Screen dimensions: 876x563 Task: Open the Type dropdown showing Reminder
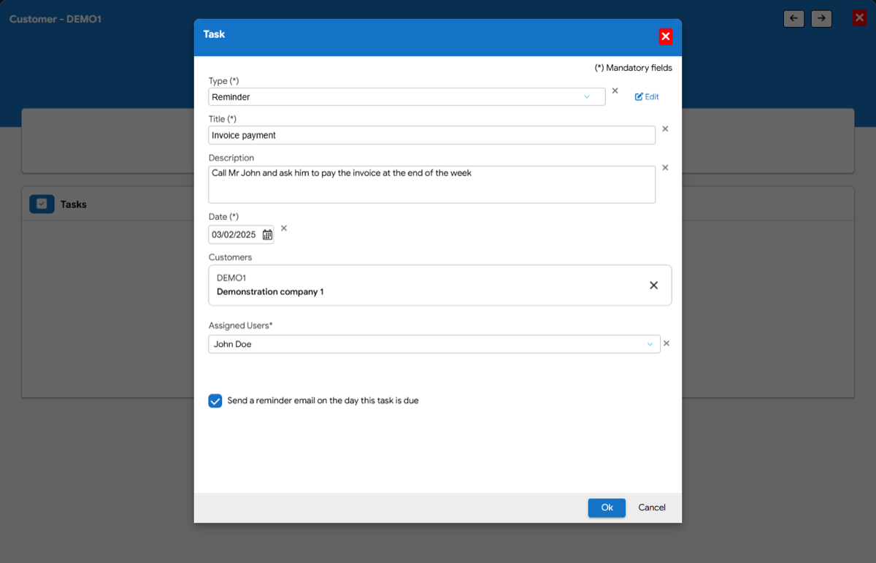pyautogui.click(x=407, y=96)
